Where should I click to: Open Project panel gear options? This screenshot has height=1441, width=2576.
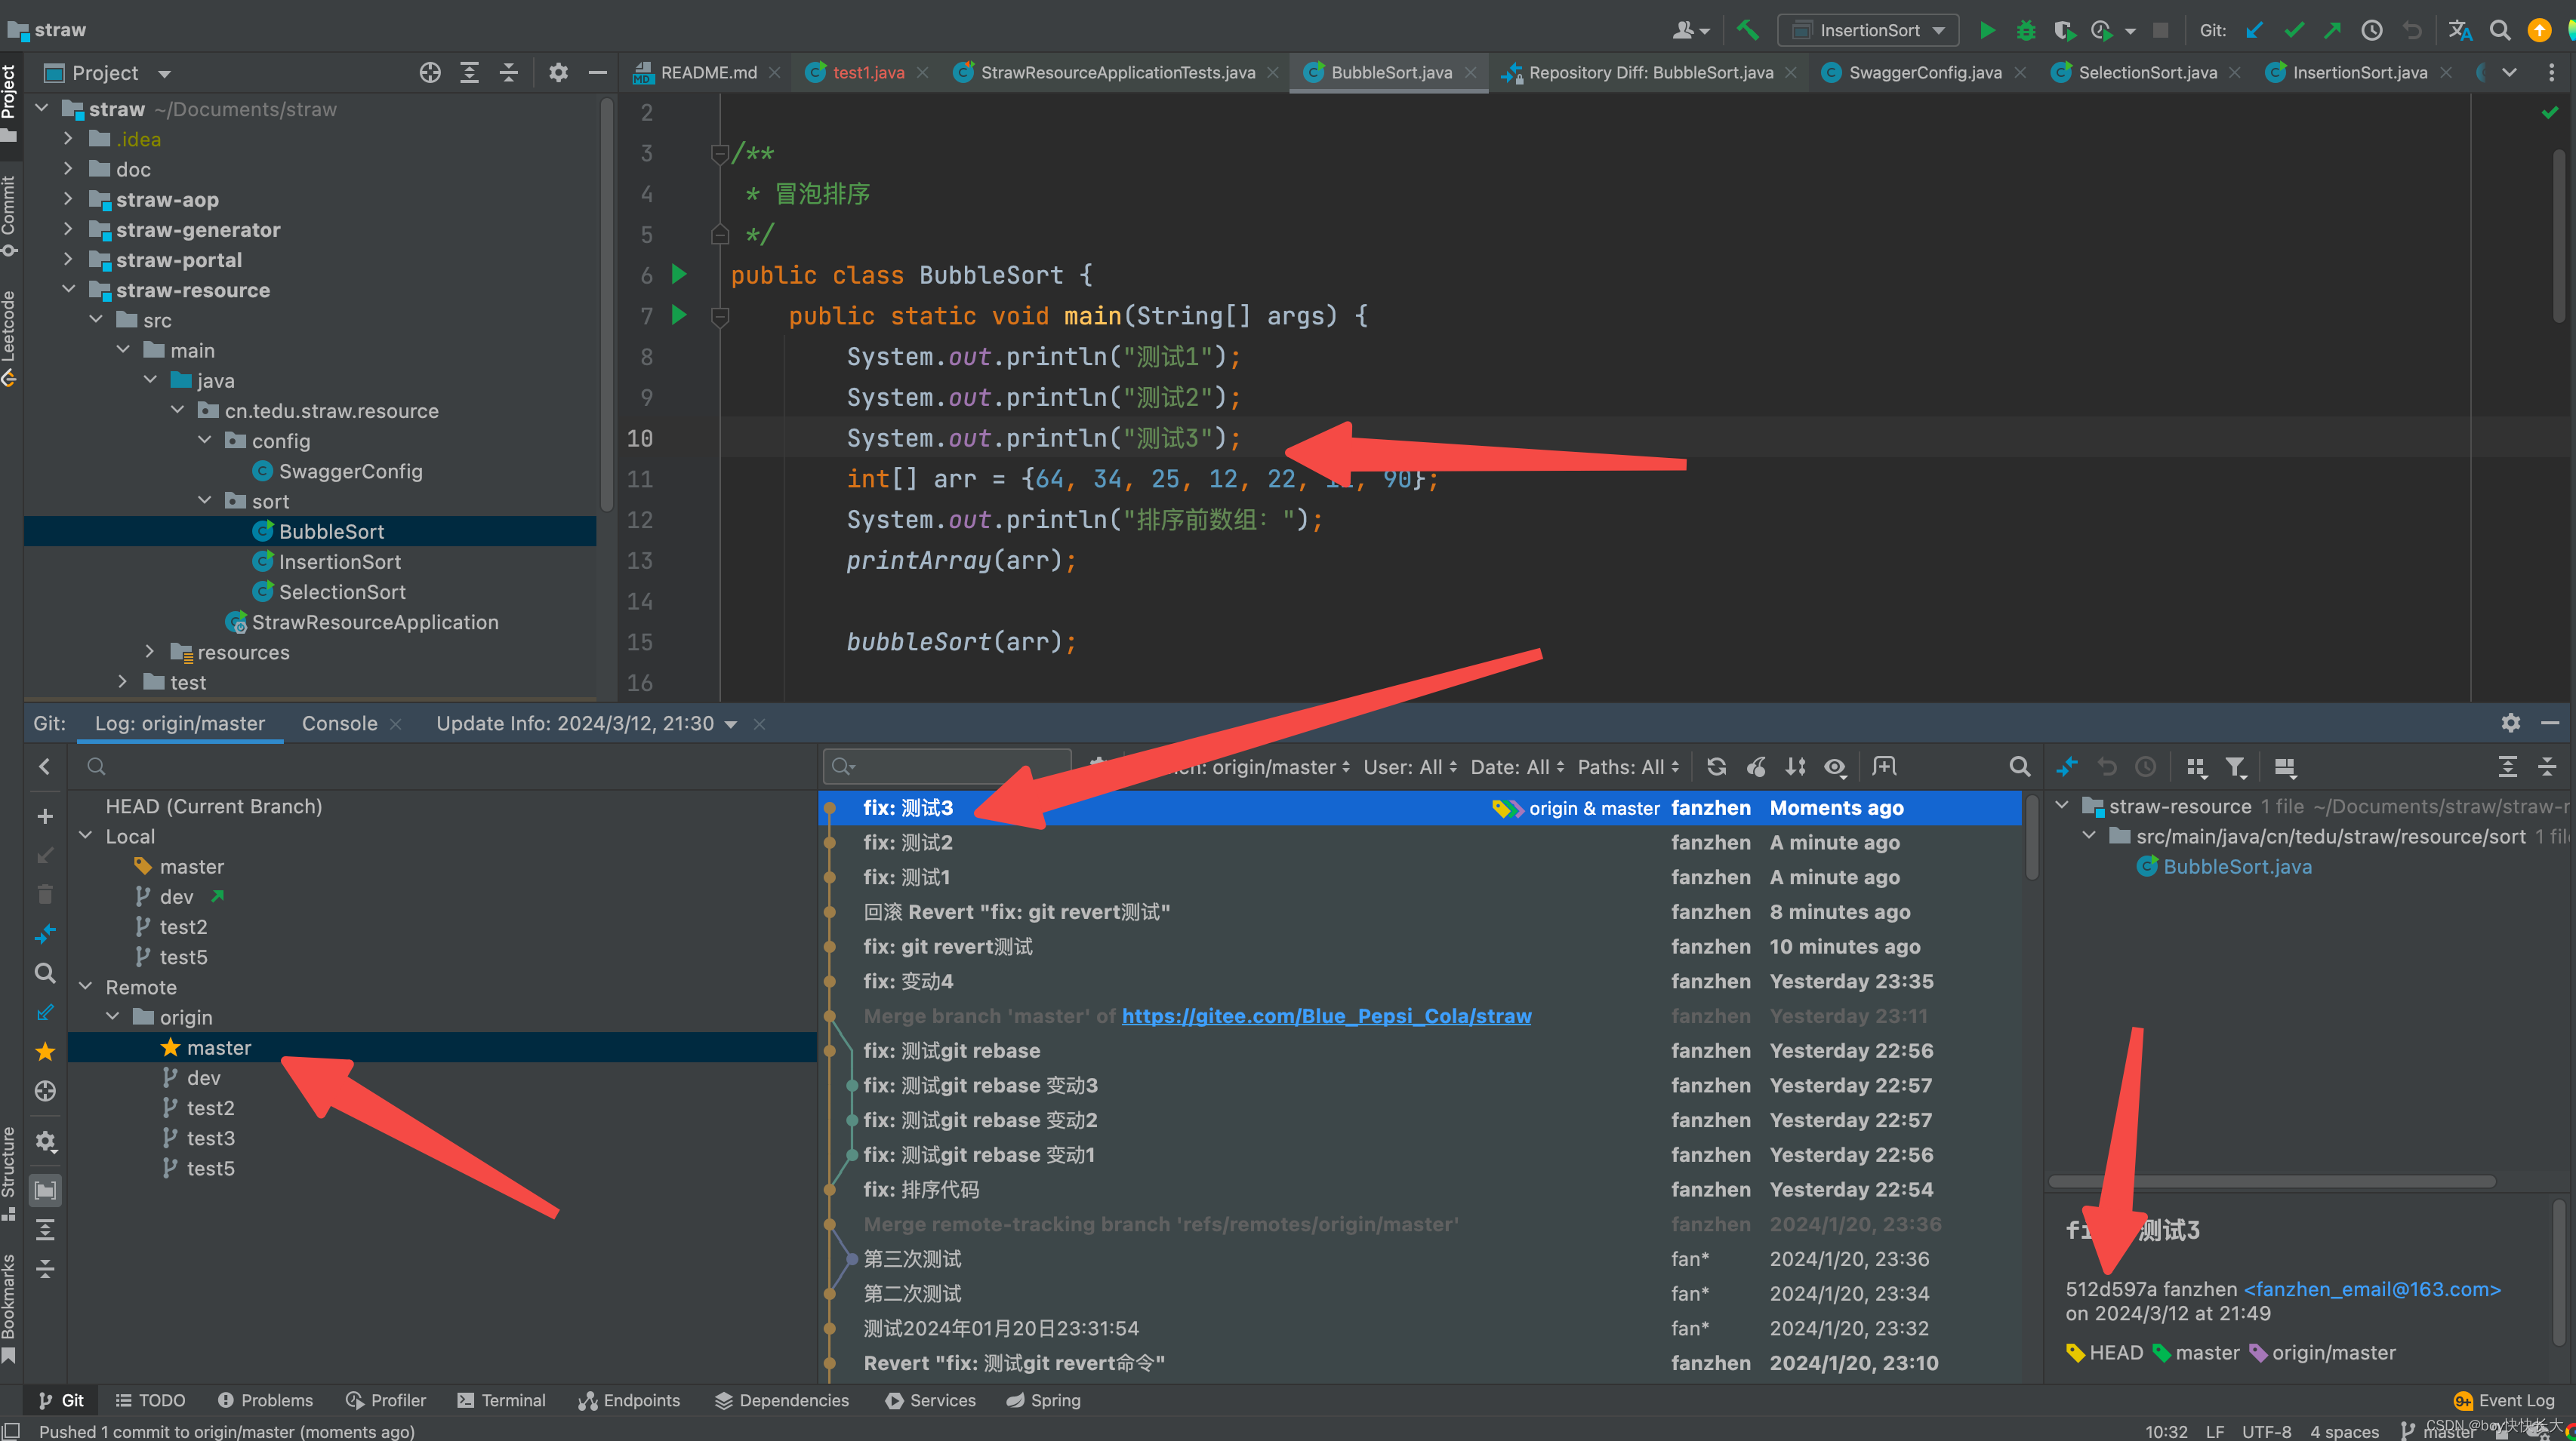[x=558, y=72]
